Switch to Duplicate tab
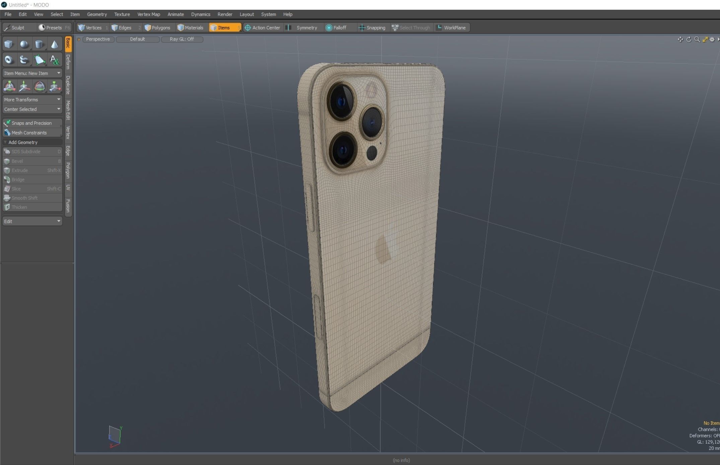Image resolution: width=720 pixels, height=465 pixels. tap(68, 85)
